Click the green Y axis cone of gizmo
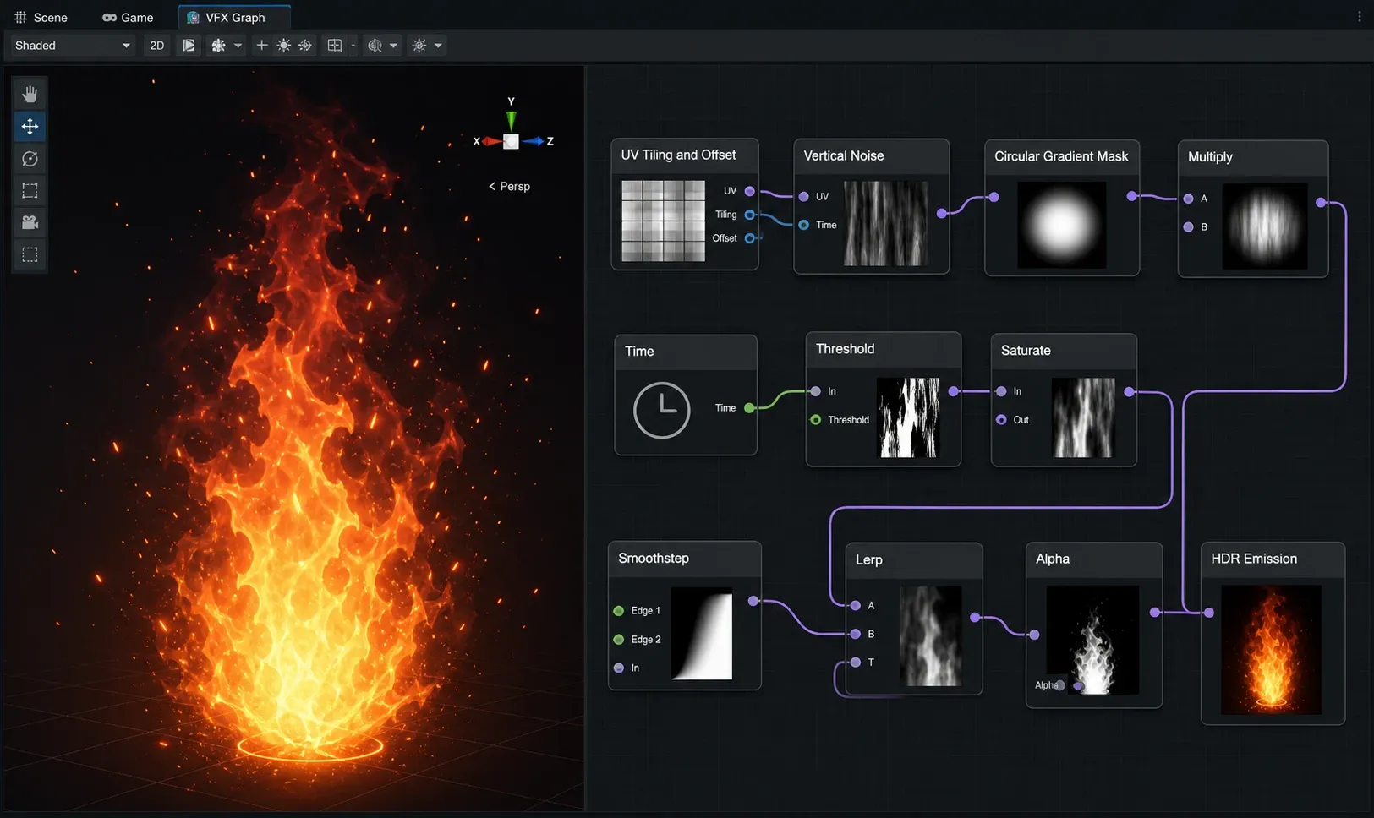 point(511,120)
